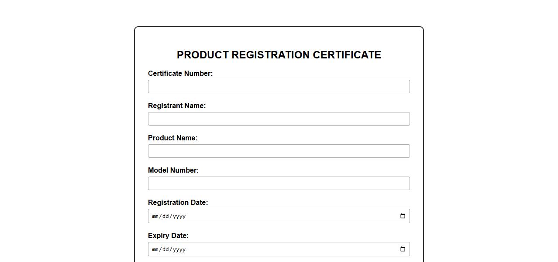Viewport: 558px width, 262px height.
Task: Select the day segment of Registration Date
Action: click(x=165, y=216)
